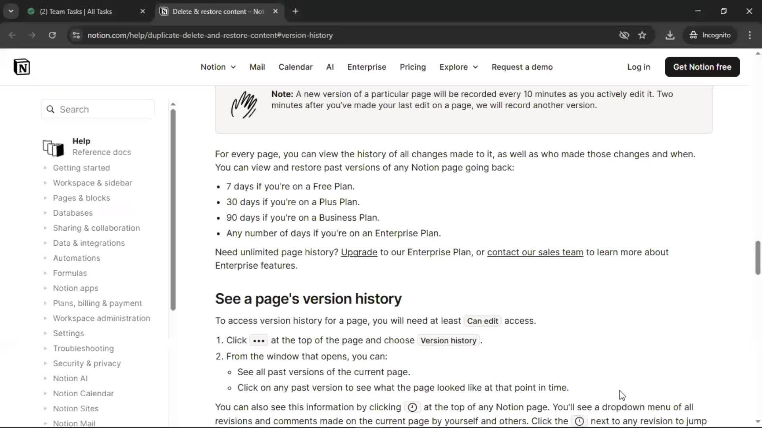The width and height of the screenshot is (762, 428).
Task: Open Pricing in top navigation
Action: tap(413, 67)
